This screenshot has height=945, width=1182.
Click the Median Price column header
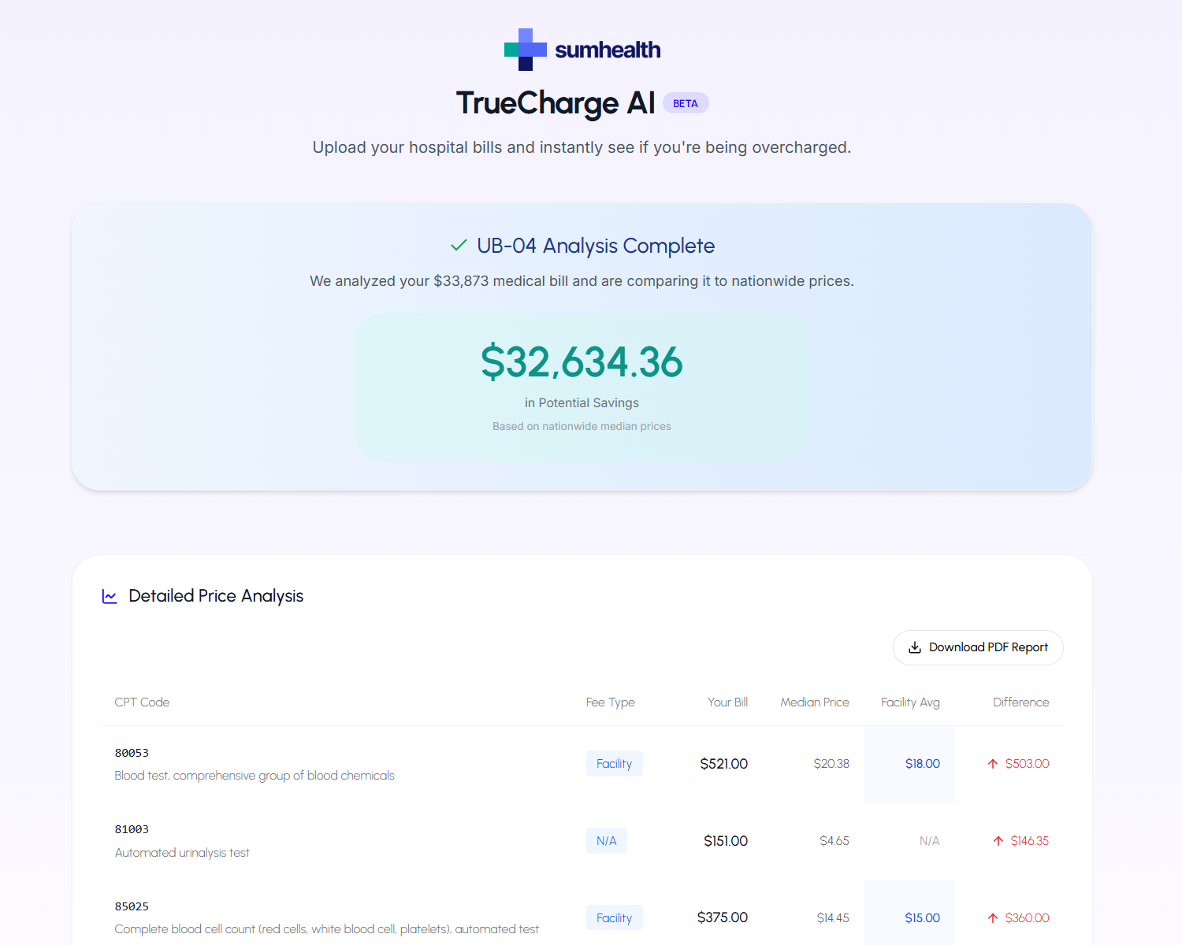click(x=815, y=702)
